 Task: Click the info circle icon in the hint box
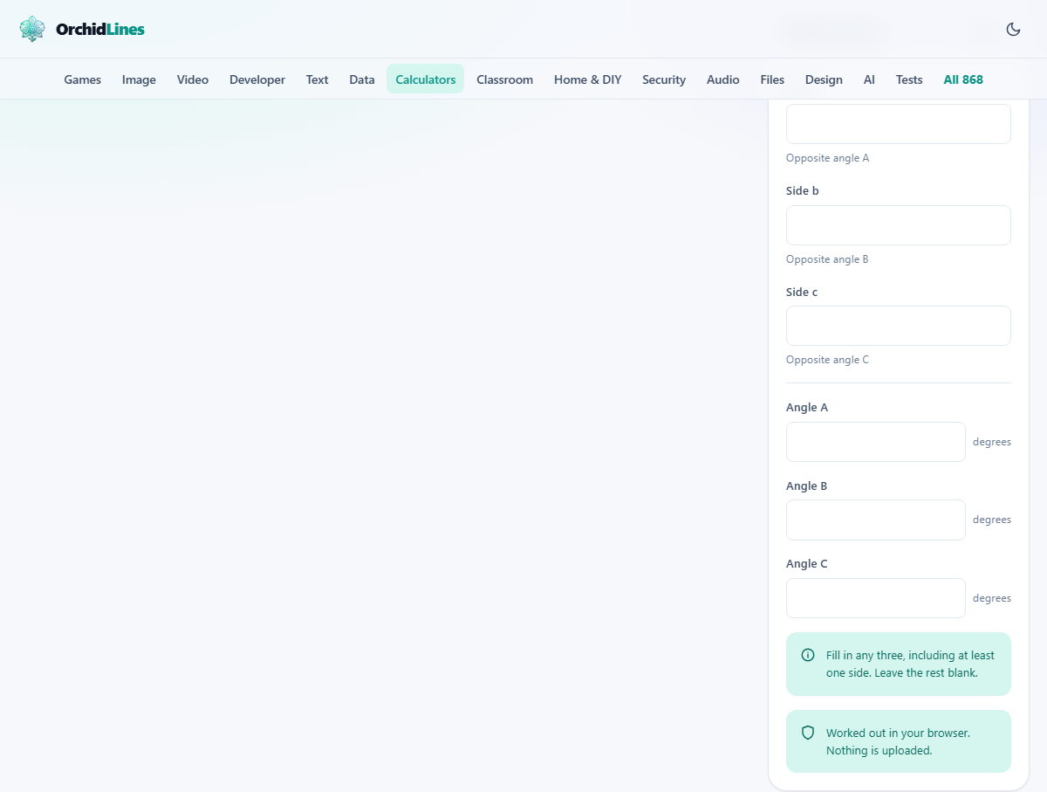tap(808, 655)
